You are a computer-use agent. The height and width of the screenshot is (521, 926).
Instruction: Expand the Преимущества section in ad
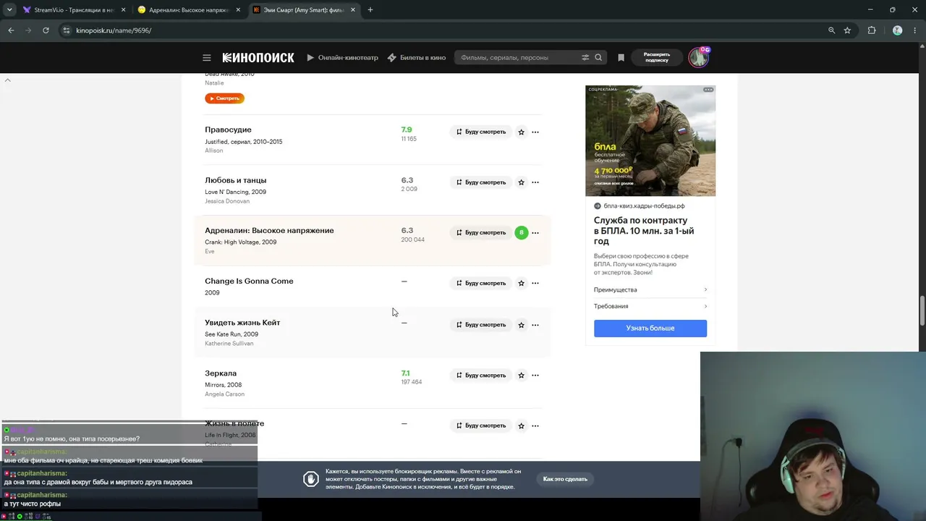(x=650, y=289)
